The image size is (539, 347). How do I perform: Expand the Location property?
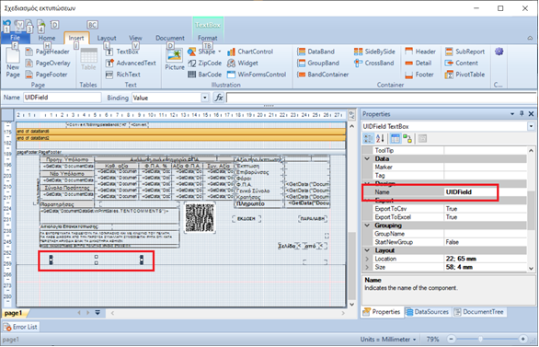click(x=367, y=259)
